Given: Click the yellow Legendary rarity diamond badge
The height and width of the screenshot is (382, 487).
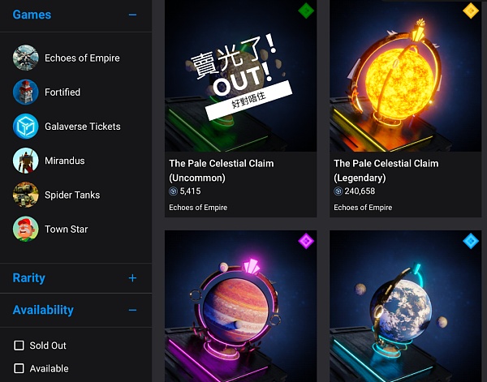Looking at the screenshot, I should point(471,11).
